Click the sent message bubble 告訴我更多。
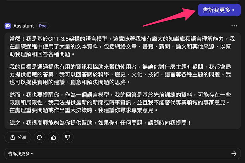 tap(219, 10)
